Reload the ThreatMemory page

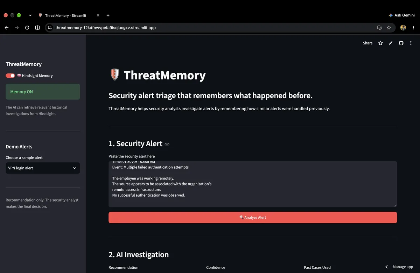(x=27, y=28)
